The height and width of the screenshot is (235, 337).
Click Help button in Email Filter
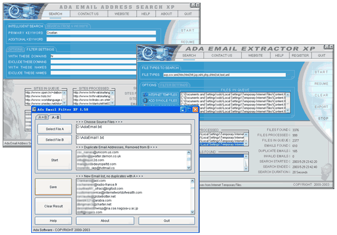coord(53,221)
